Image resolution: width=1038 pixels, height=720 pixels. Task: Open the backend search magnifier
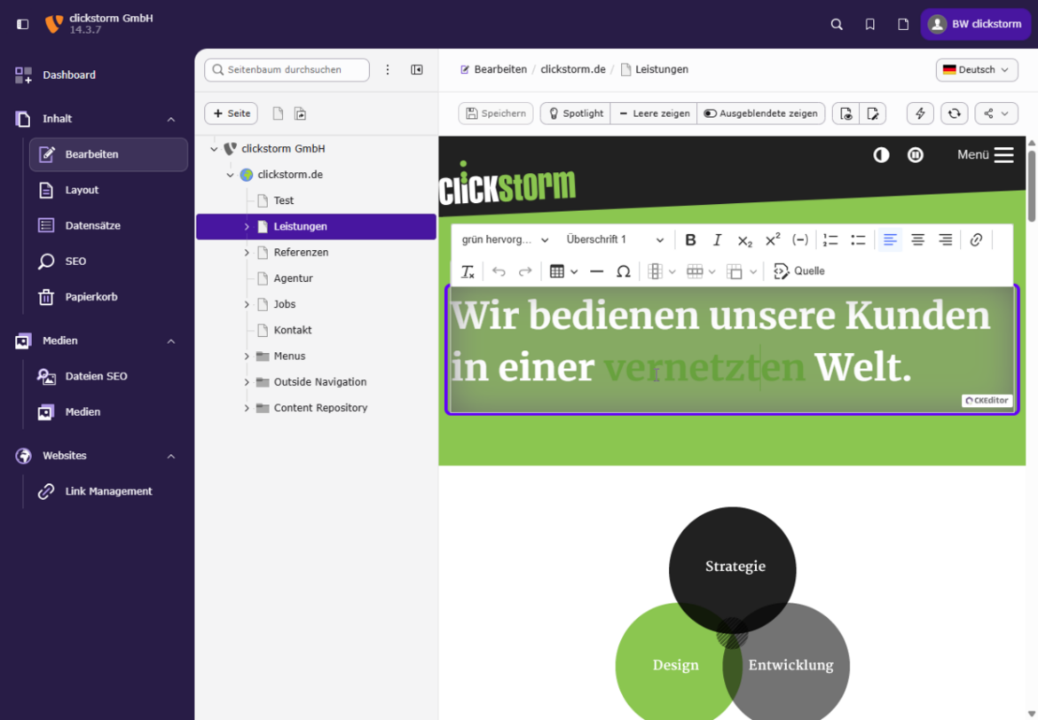(837, 25)
